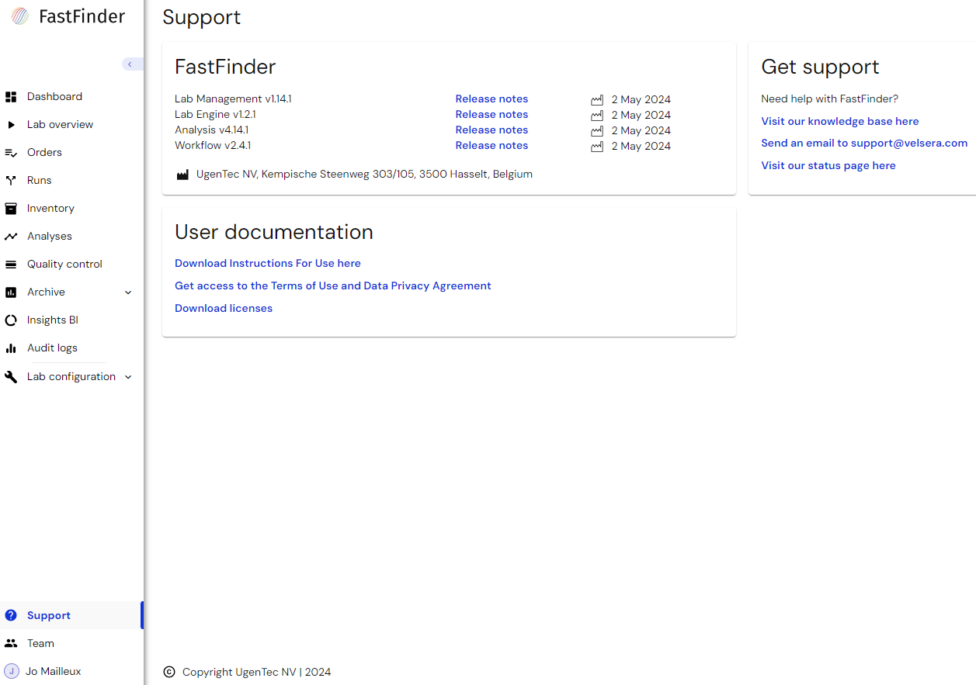Image resolution: width=976 pixels, height=685 pixels.
Task: Click the Get support heading
Action: click(x=820, y=67)
